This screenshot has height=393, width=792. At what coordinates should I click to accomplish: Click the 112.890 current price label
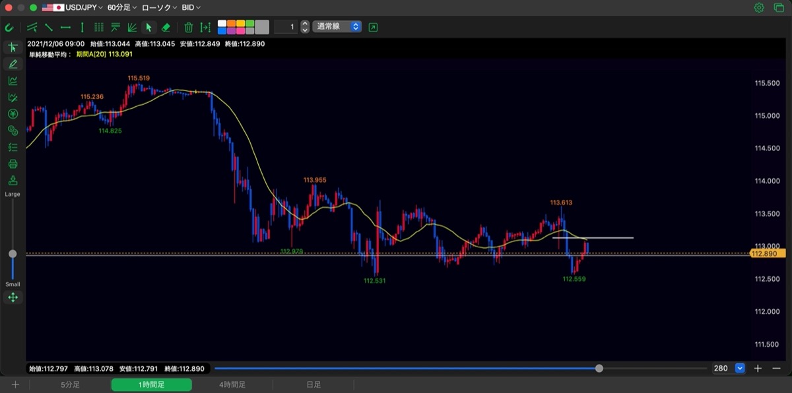tap(768, 253)
